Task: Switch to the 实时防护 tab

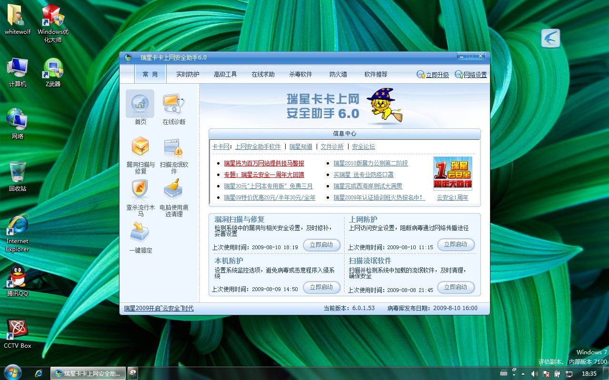Action: (x=188, y=74)
